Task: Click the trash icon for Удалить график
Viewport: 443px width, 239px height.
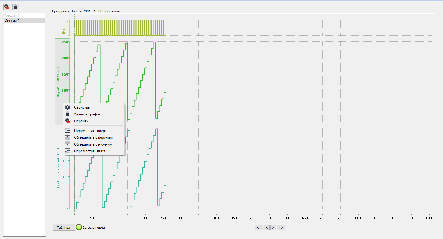Action: (x=67, y=114)
